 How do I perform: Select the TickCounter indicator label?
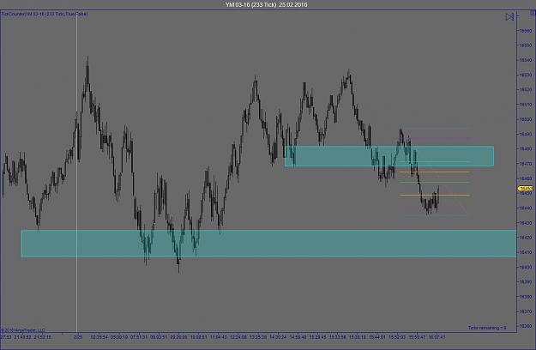coord(45,14)
